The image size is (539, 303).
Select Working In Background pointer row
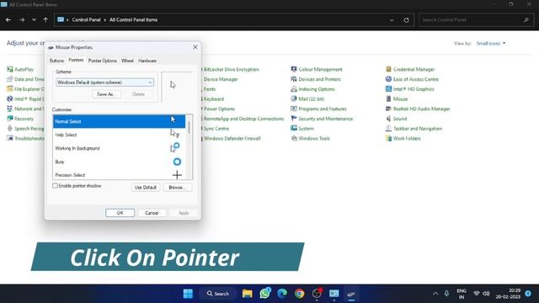pos(120,148)
